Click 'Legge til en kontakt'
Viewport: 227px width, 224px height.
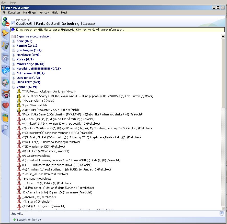(29, 220)
